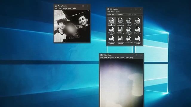Open the Image menu in Photo Viewer
The image size is (191, 107).
pyautogui.click(x=65, y=9)
